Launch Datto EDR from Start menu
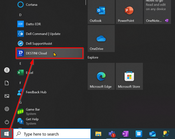The width and height of the screenshot is (175, 139). tap(33, 24)
